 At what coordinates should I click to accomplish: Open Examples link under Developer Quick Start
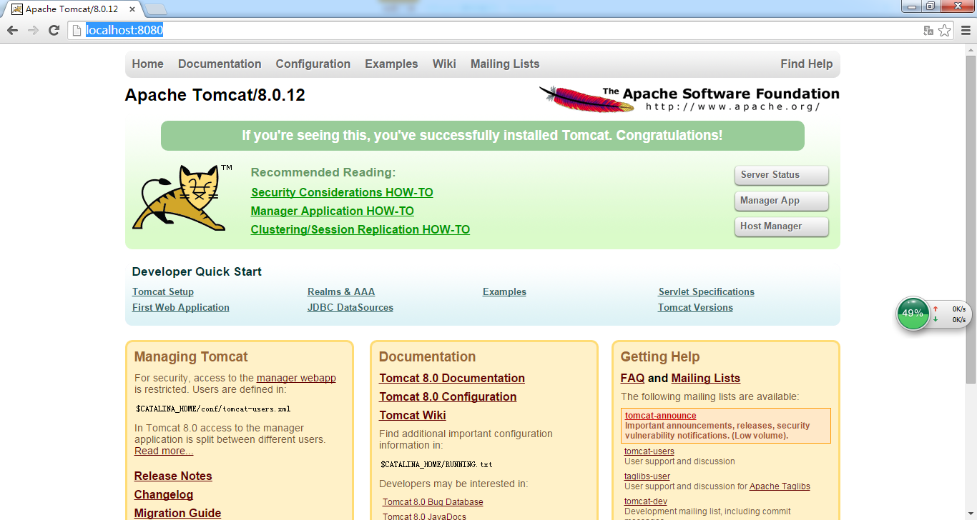pyautogui.click(x=504, y=291)
